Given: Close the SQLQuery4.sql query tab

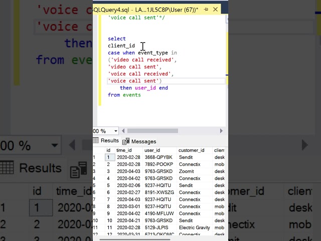Looking at the screenshot, I should click(215, 10).
